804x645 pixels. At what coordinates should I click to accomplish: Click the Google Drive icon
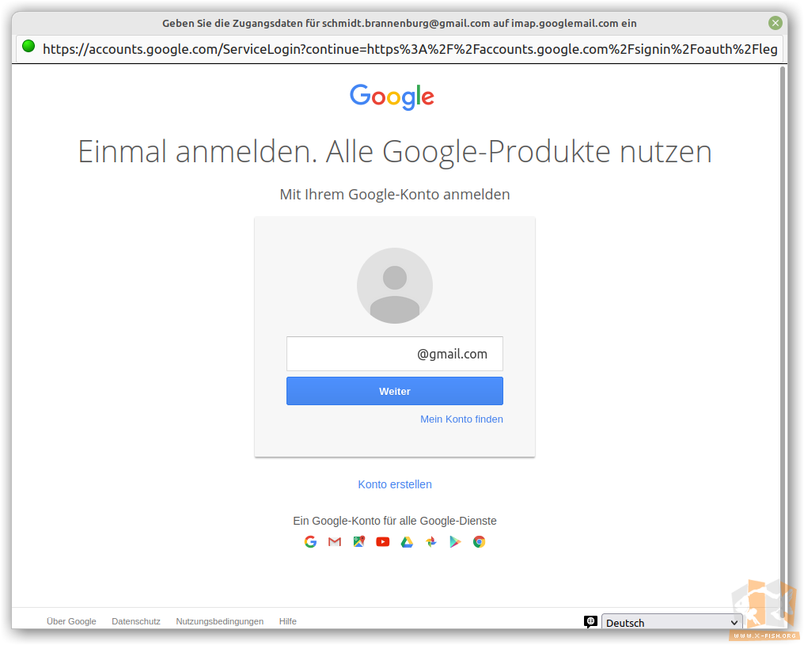click(407, 542)
